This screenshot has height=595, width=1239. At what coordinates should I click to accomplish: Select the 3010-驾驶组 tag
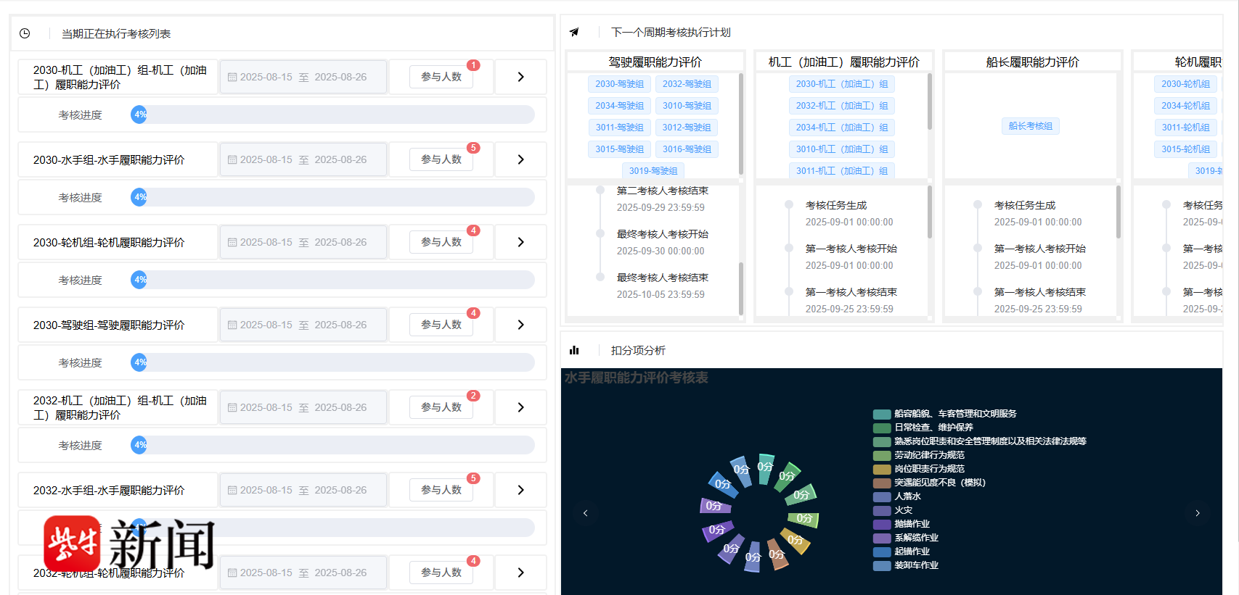point(687,106)
